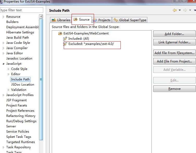Screen dimensions: 196x153
Task: Expand the Java Editor node
Action: [3, 53]
